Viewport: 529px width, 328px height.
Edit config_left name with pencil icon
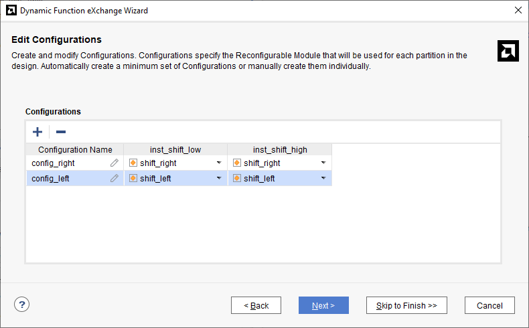115,178
